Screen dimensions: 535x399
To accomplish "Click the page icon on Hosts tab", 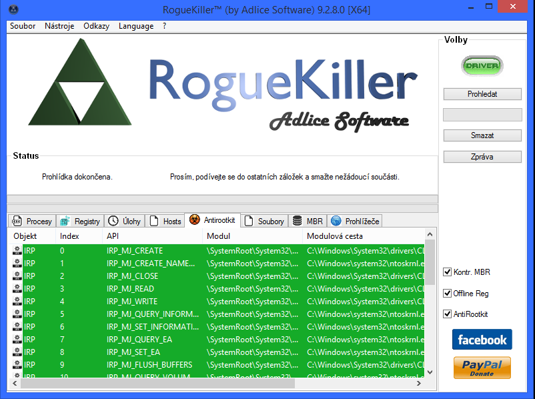I will (154, 221).
